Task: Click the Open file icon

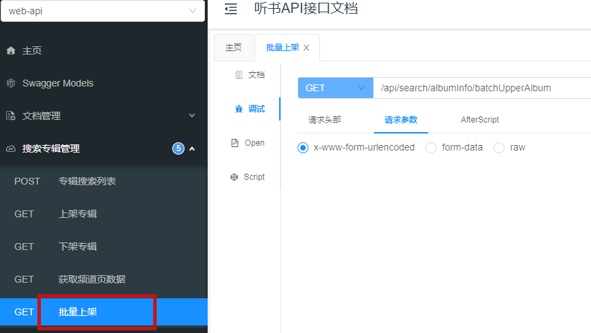Action: click(x=235, y=143)
